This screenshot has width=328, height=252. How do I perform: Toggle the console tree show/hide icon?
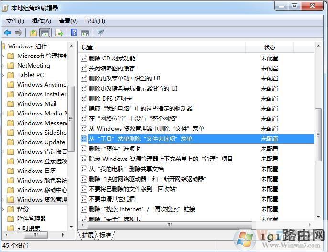coord(45,33)
